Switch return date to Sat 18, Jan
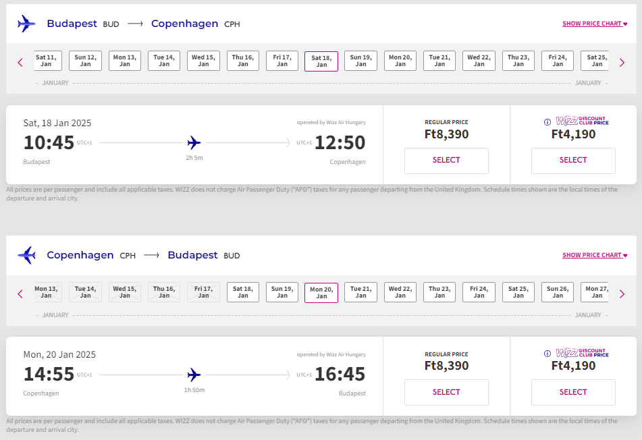The width and height of the screenshot is (642, 440). (x=242, y=292)
